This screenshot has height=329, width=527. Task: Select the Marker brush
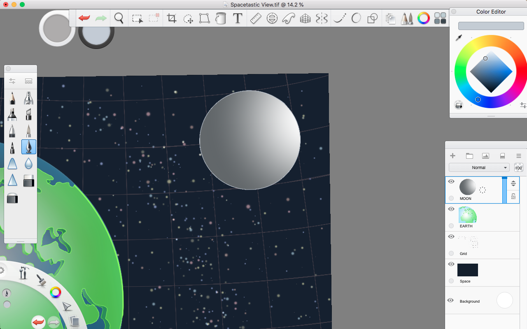[x=12, y=114]
